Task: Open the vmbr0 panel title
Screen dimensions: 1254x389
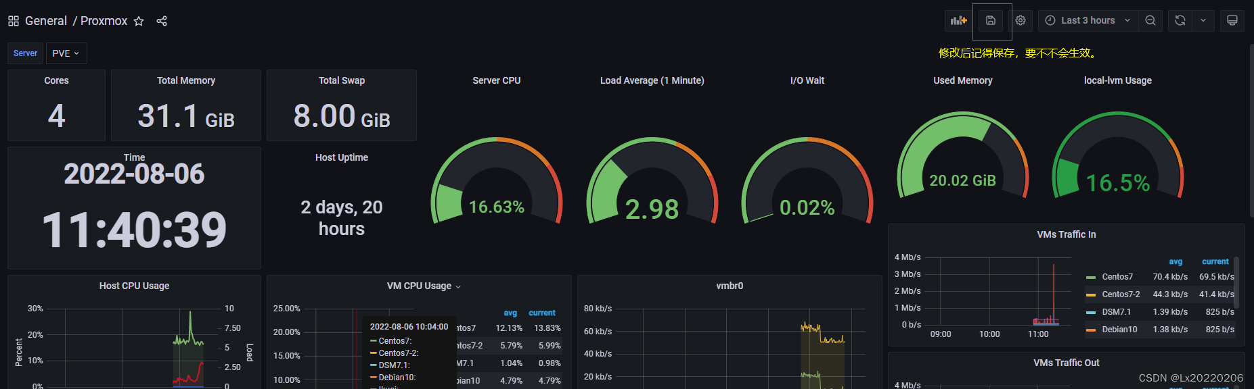Action: coord(730,286)
